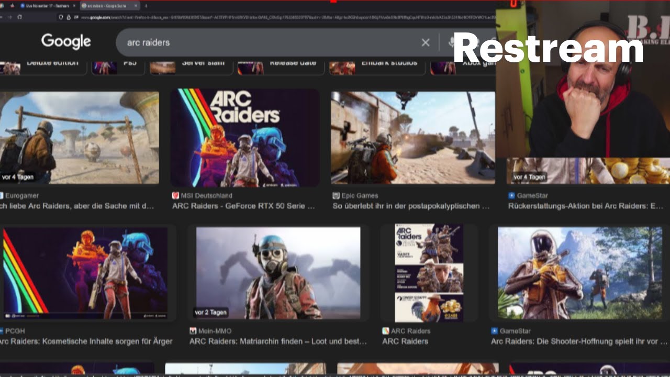Viewport: 670px width, 377px height.
Task: Open the Mein-MMO gas mask character image
Action: (x=278, y=273)
